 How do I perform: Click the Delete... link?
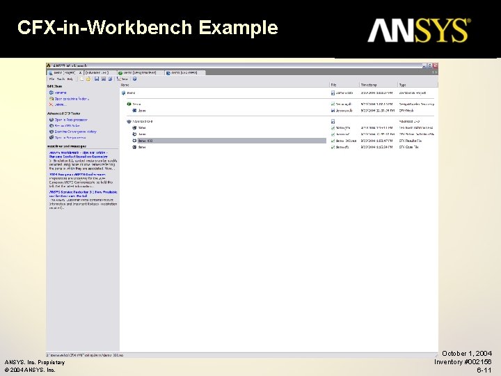coord(61,104)
